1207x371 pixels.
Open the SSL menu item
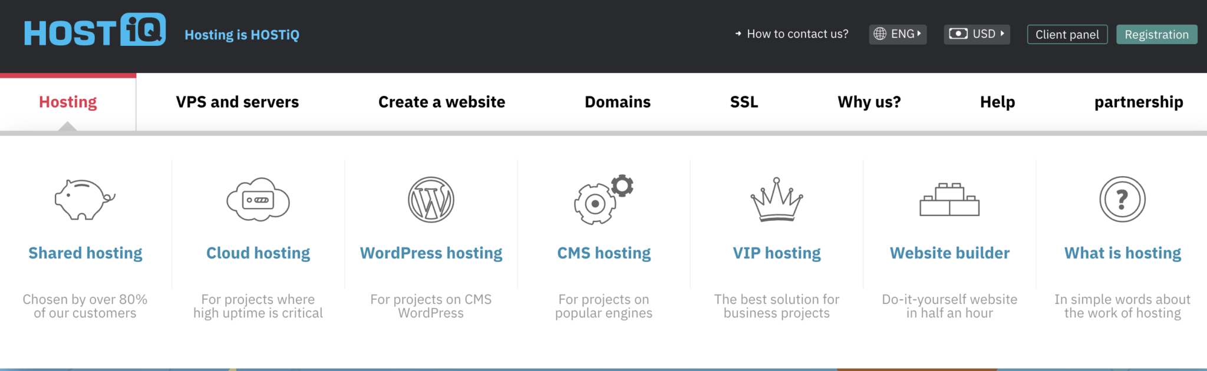point(744,102)
